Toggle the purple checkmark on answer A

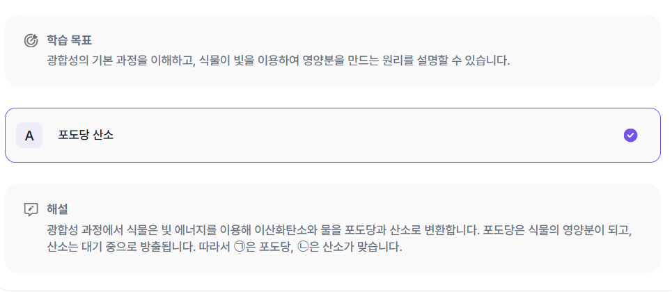click(x=630, y=135)
